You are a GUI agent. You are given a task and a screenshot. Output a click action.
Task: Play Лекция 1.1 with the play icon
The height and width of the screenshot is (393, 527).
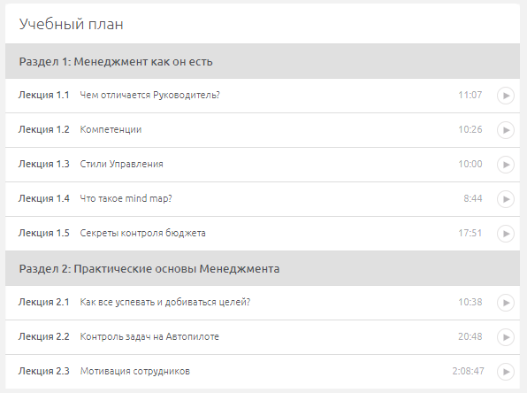point(506,96)
